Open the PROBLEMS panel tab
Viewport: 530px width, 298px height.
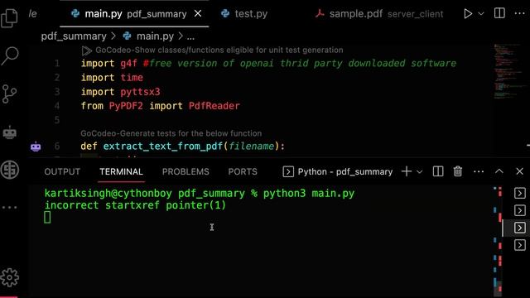point(185,171)
